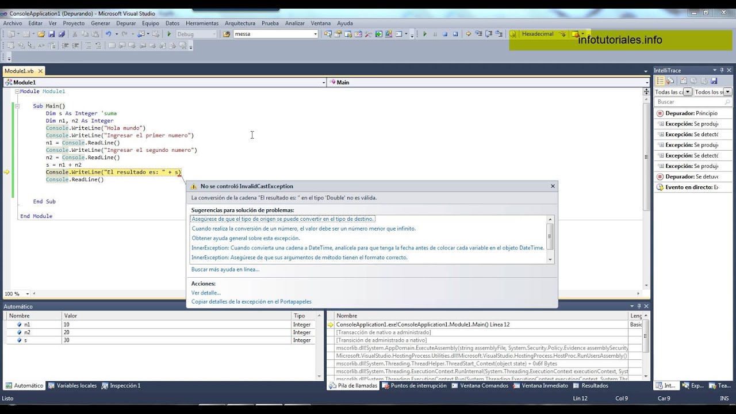Viewport: 736px width, 414px height.
Task: Close the InvalidCastException dialog
Action: click(553, 186)
